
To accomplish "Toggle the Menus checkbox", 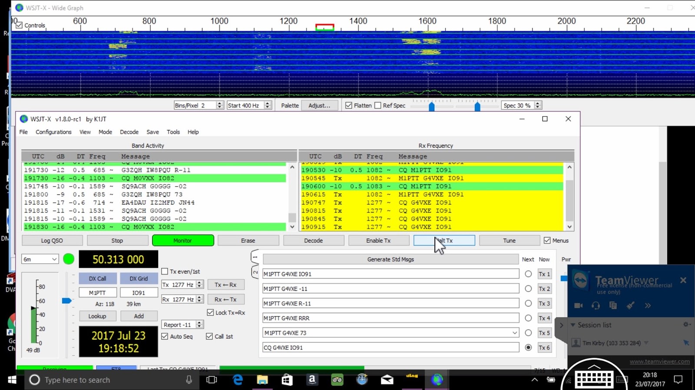I will [x=547, y=240].
